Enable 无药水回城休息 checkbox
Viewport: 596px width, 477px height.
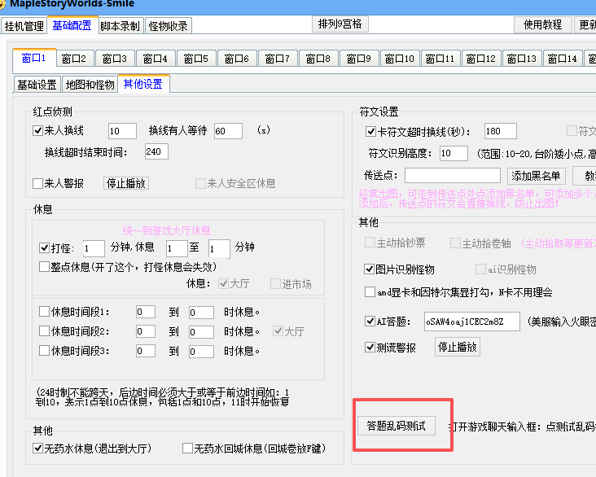click(x=188, y=449)
